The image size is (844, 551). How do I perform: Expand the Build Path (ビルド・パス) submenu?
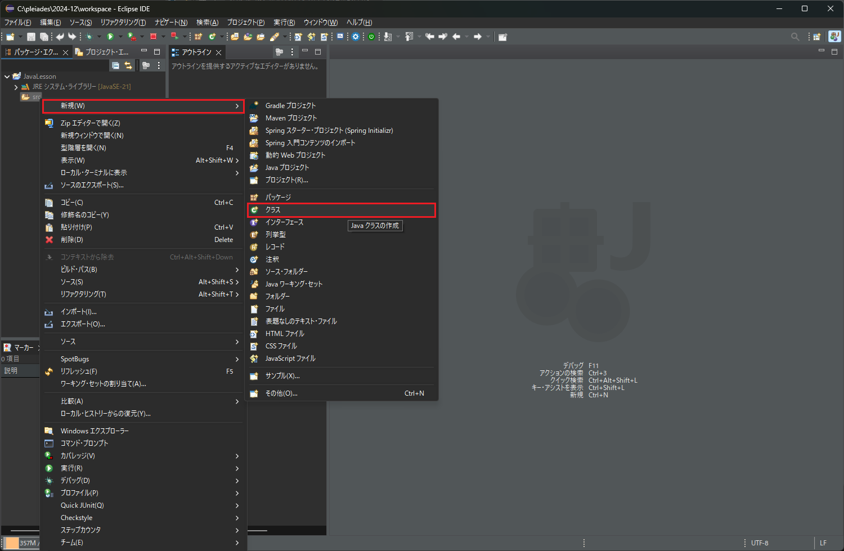point(143,270)
